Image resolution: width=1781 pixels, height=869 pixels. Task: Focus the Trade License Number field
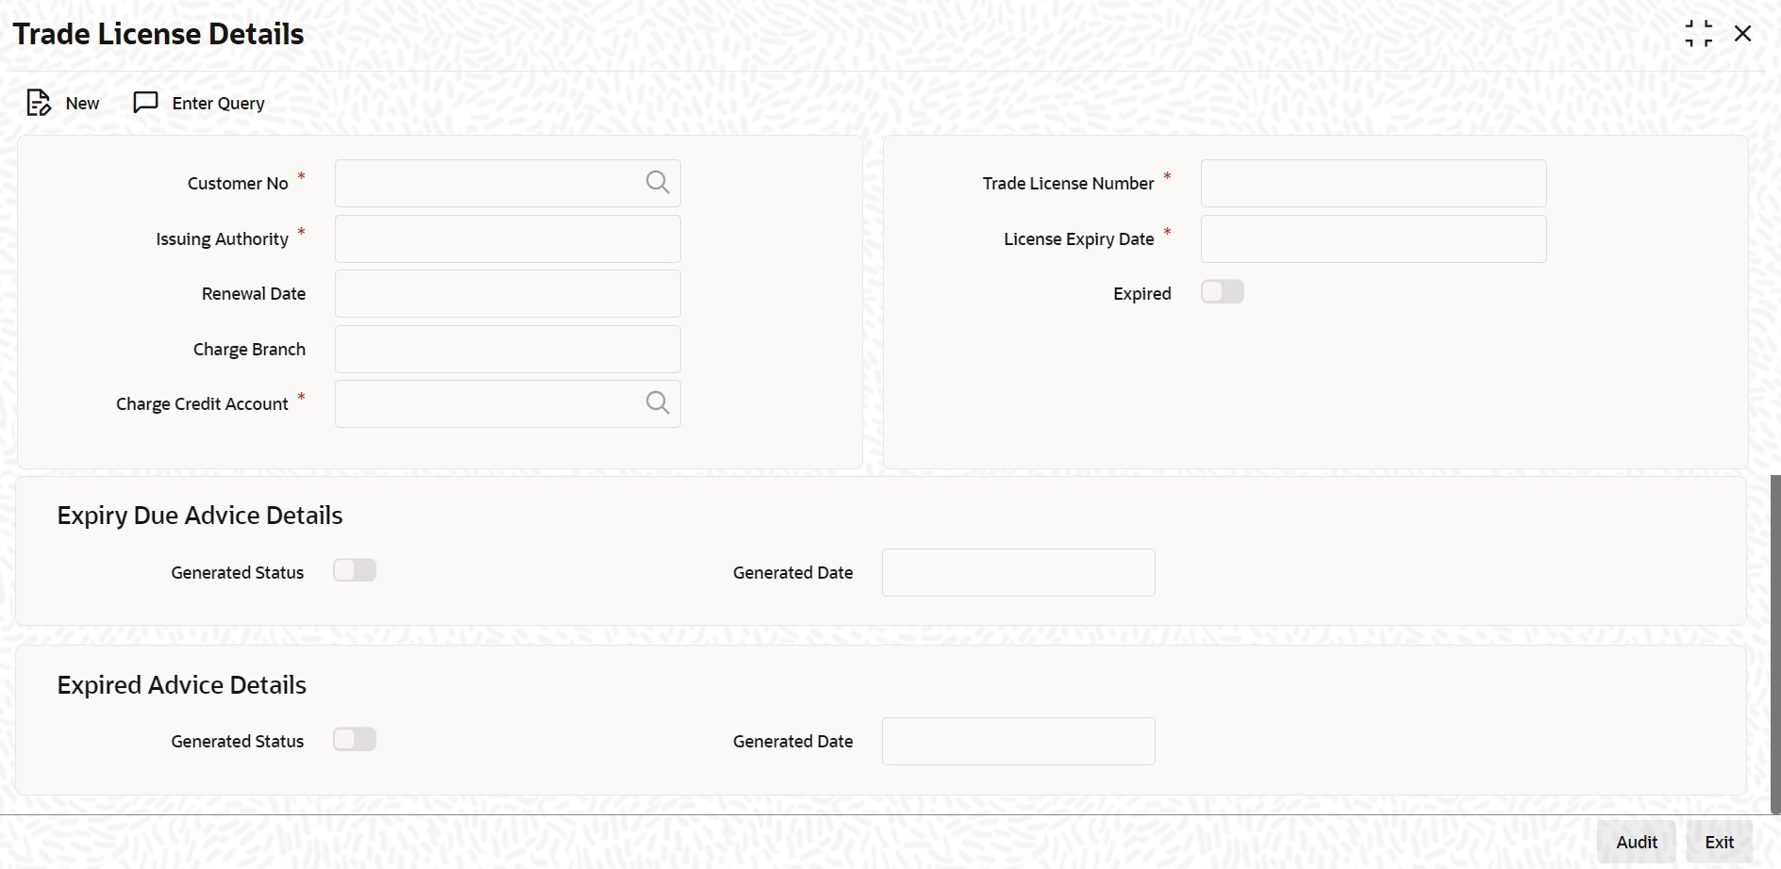click(x=1373, y=183)
